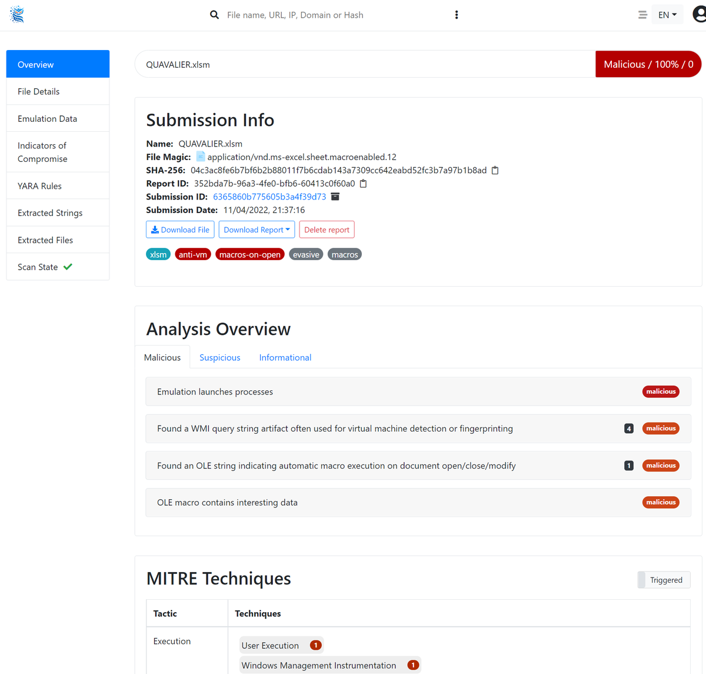Open Extracted Files in the sidebar
Screen dimensions: 706x674
(x=58, y=240)
